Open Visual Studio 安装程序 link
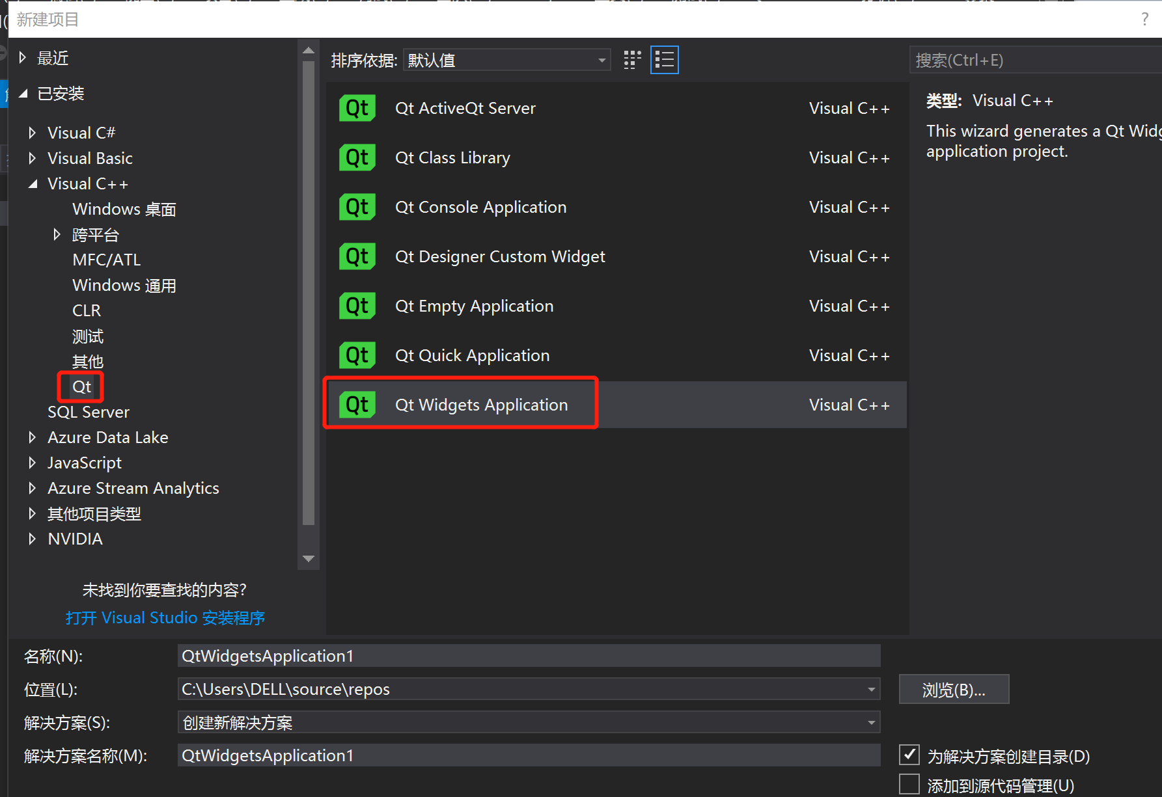Image resolution: width=1162 pixels, height=797 pixels. pos(165,617)
